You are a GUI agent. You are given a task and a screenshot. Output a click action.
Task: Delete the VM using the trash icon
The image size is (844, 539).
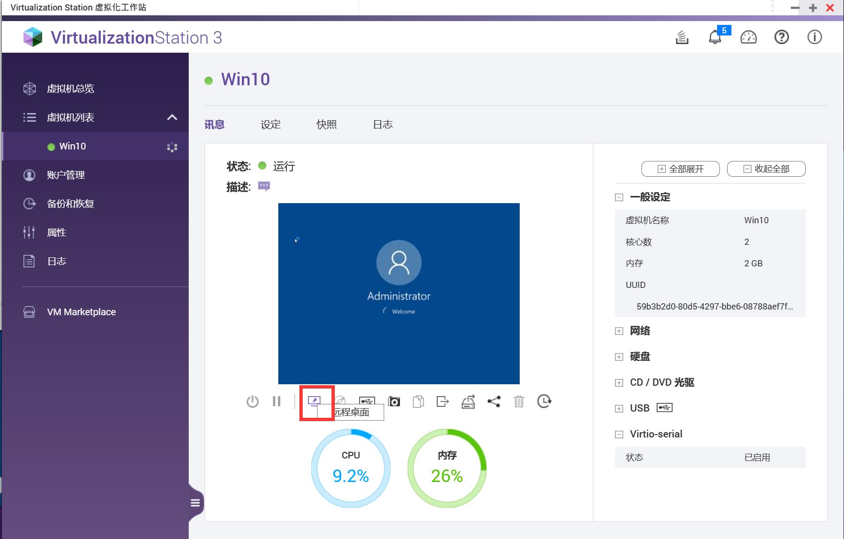coord(519,401)
